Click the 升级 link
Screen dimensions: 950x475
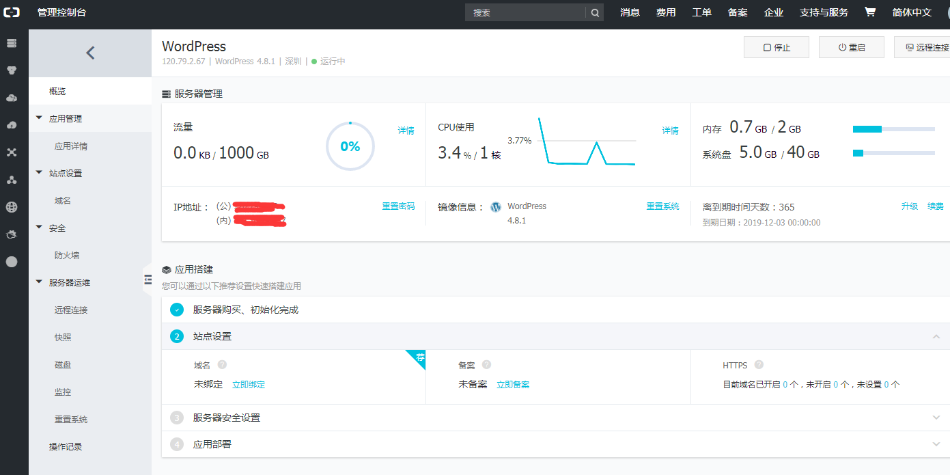910,206
